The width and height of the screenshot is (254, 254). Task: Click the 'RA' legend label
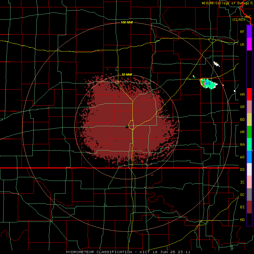tap(242, 145)
